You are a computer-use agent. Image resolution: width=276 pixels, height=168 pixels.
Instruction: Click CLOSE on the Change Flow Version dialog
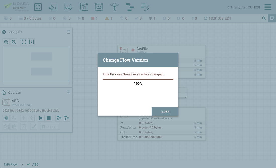165,111
